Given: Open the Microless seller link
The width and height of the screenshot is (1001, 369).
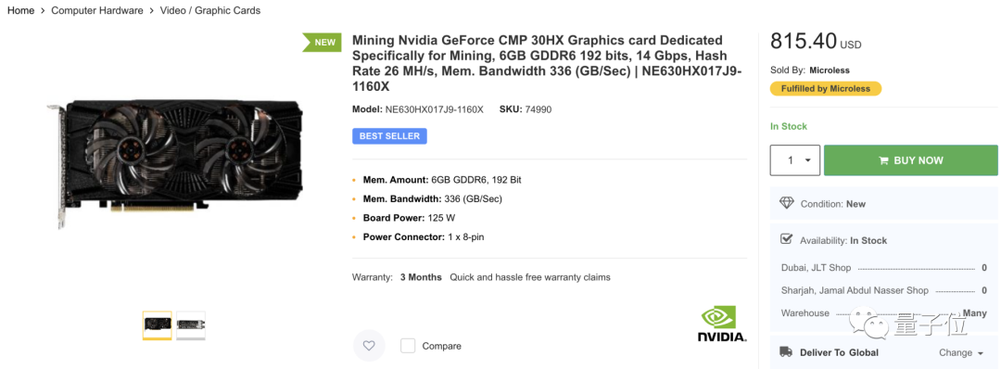Looking at the screenshot, I should coord(830,70).
